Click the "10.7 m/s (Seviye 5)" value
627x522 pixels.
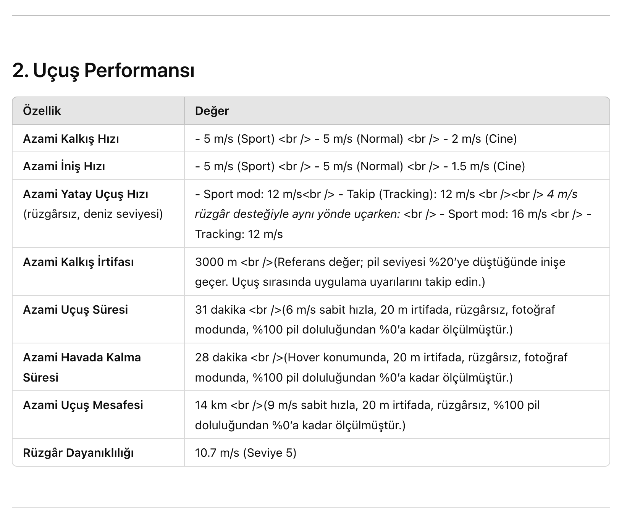pyautogui.click(x=246, y=453)
